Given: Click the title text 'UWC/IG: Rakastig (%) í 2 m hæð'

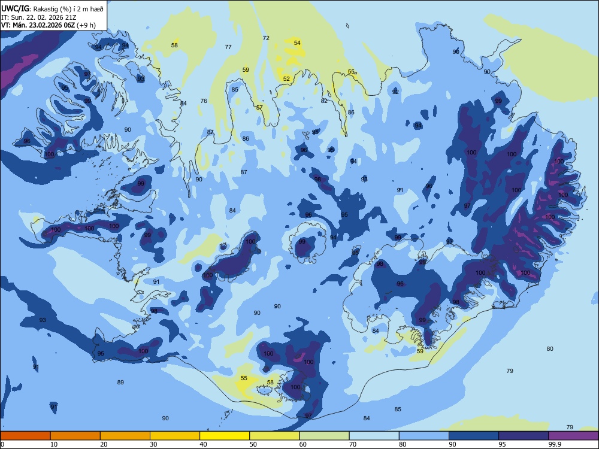Looking at the screenshot, I should click(x=52, y=9).
